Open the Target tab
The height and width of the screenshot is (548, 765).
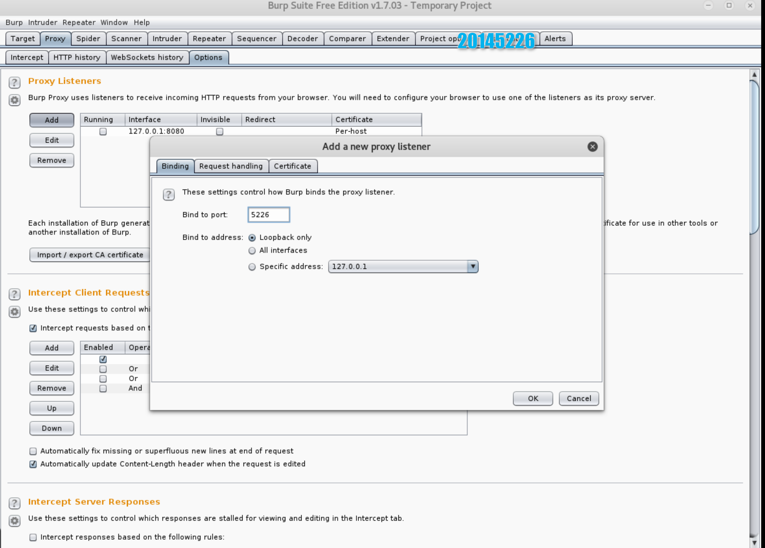pyautogui.click(x=23, y=39)
